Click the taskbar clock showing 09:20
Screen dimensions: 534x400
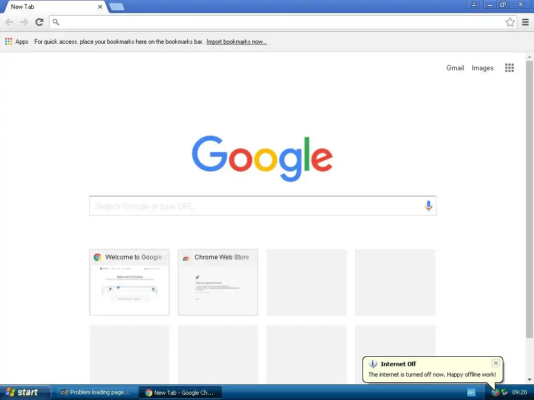coord(519,392)
